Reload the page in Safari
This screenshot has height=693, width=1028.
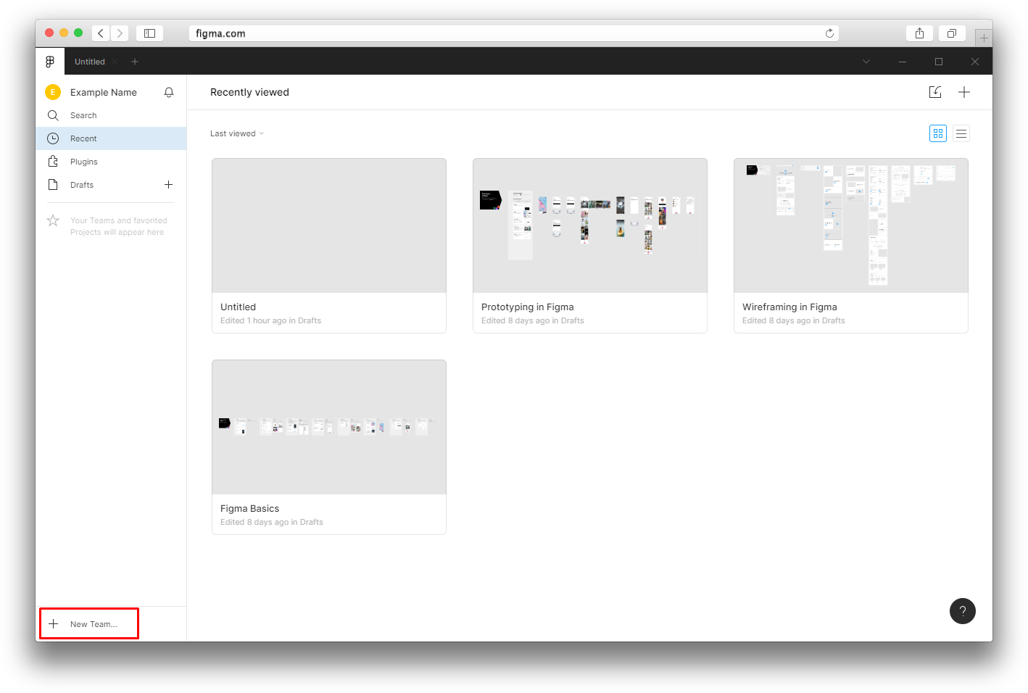click(x=829, y=33)
